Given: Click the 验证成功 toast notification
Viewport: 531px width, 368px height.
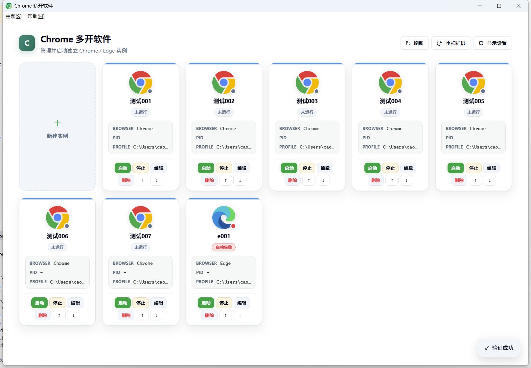Looking at the screenshot, I should click(x=499, y=348).
